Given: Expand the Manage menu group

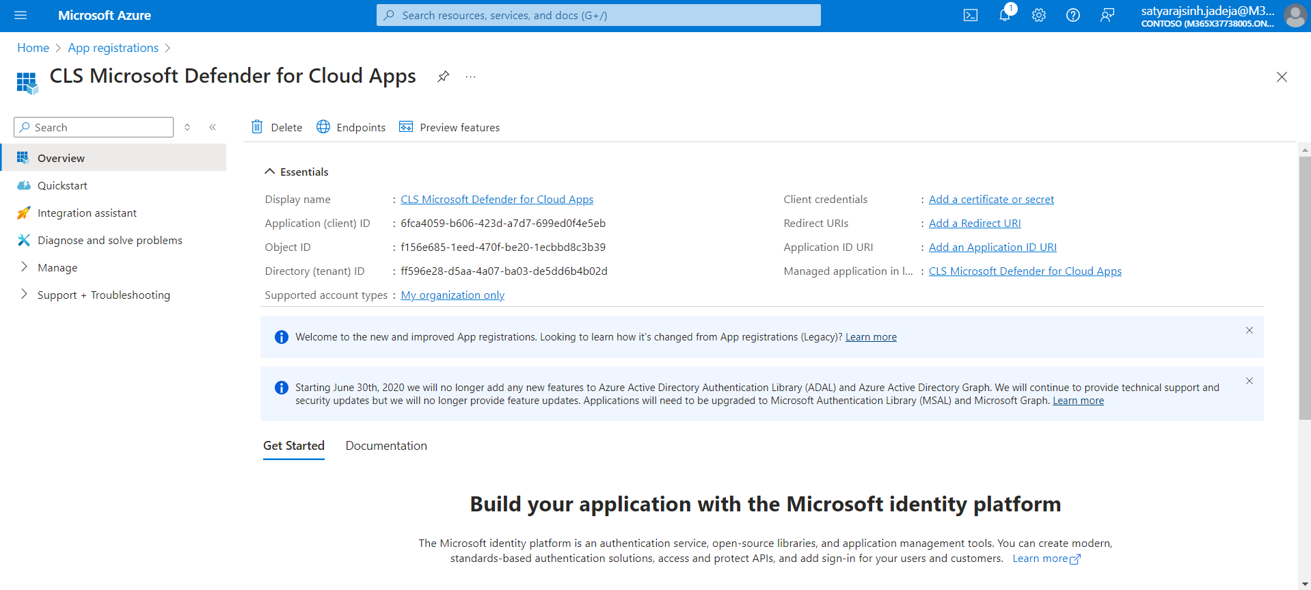Looking at the screenshot, I should [24, 267].
